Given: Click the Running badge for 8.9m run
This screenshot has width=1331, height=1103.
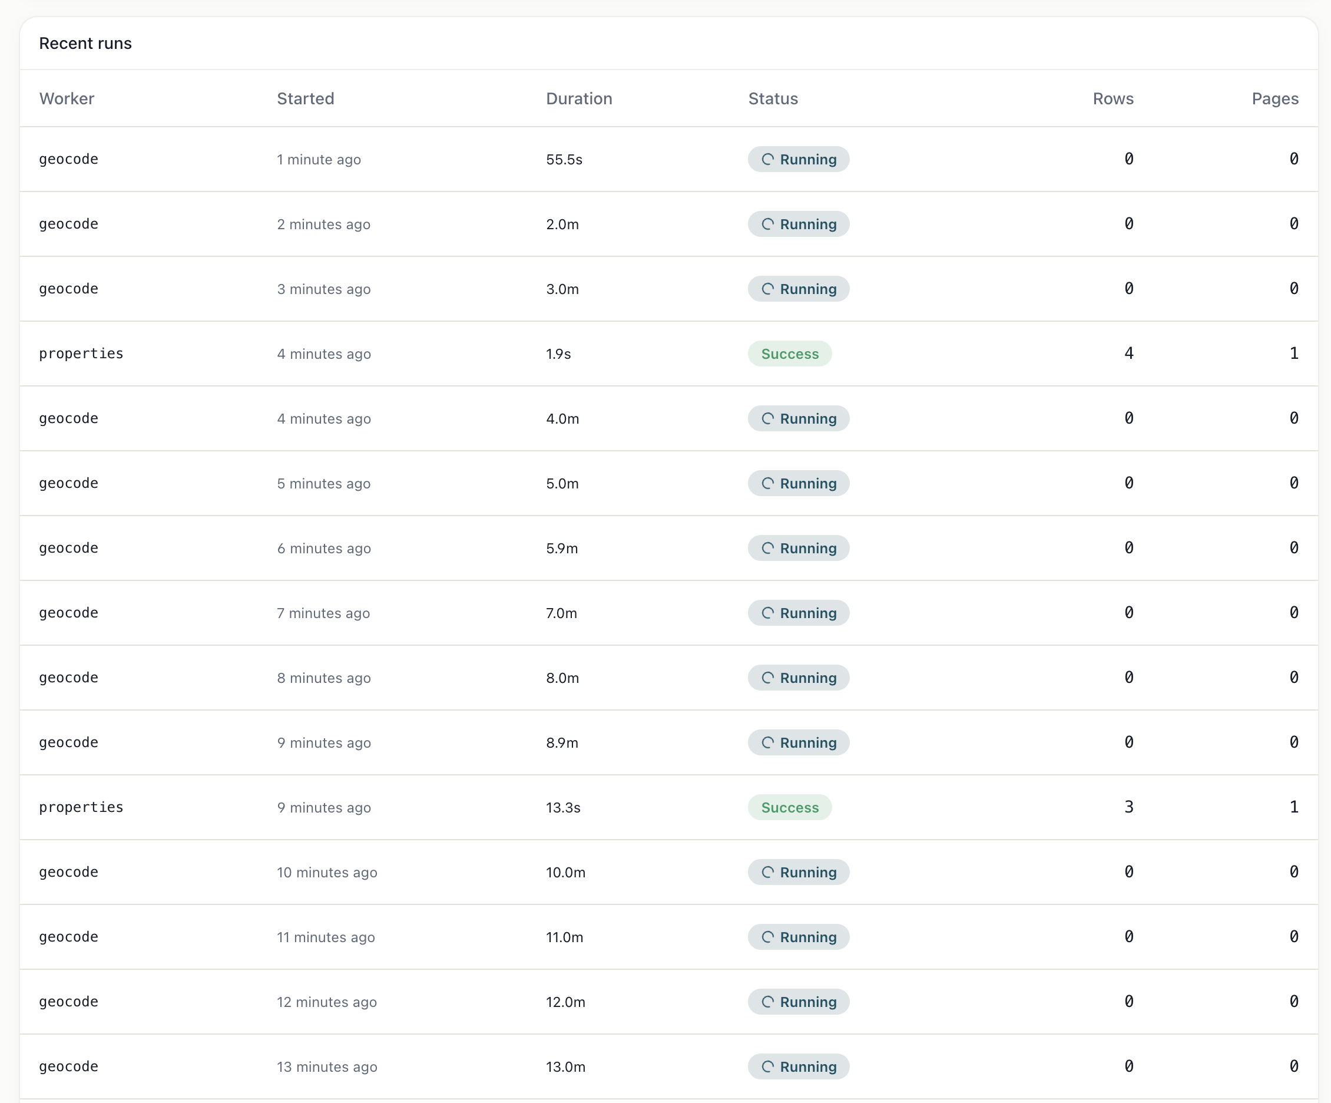Looking at the screenshot, I should [x=799, y=743].
